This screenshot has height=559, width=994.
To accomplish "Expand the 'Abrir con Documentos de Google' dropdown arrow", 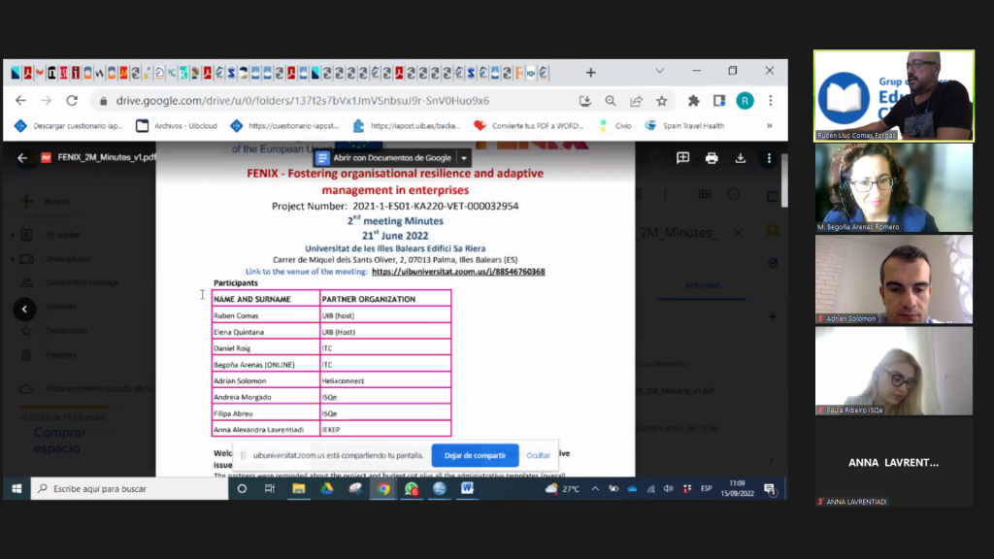I will (x=464, y=158).
